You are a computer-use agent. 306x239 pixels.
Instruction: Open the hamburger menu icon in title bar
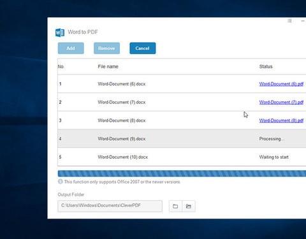tap(289, 20)
